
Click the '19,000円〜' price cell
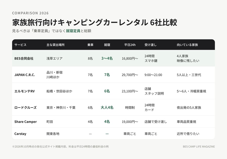(130, 122)
